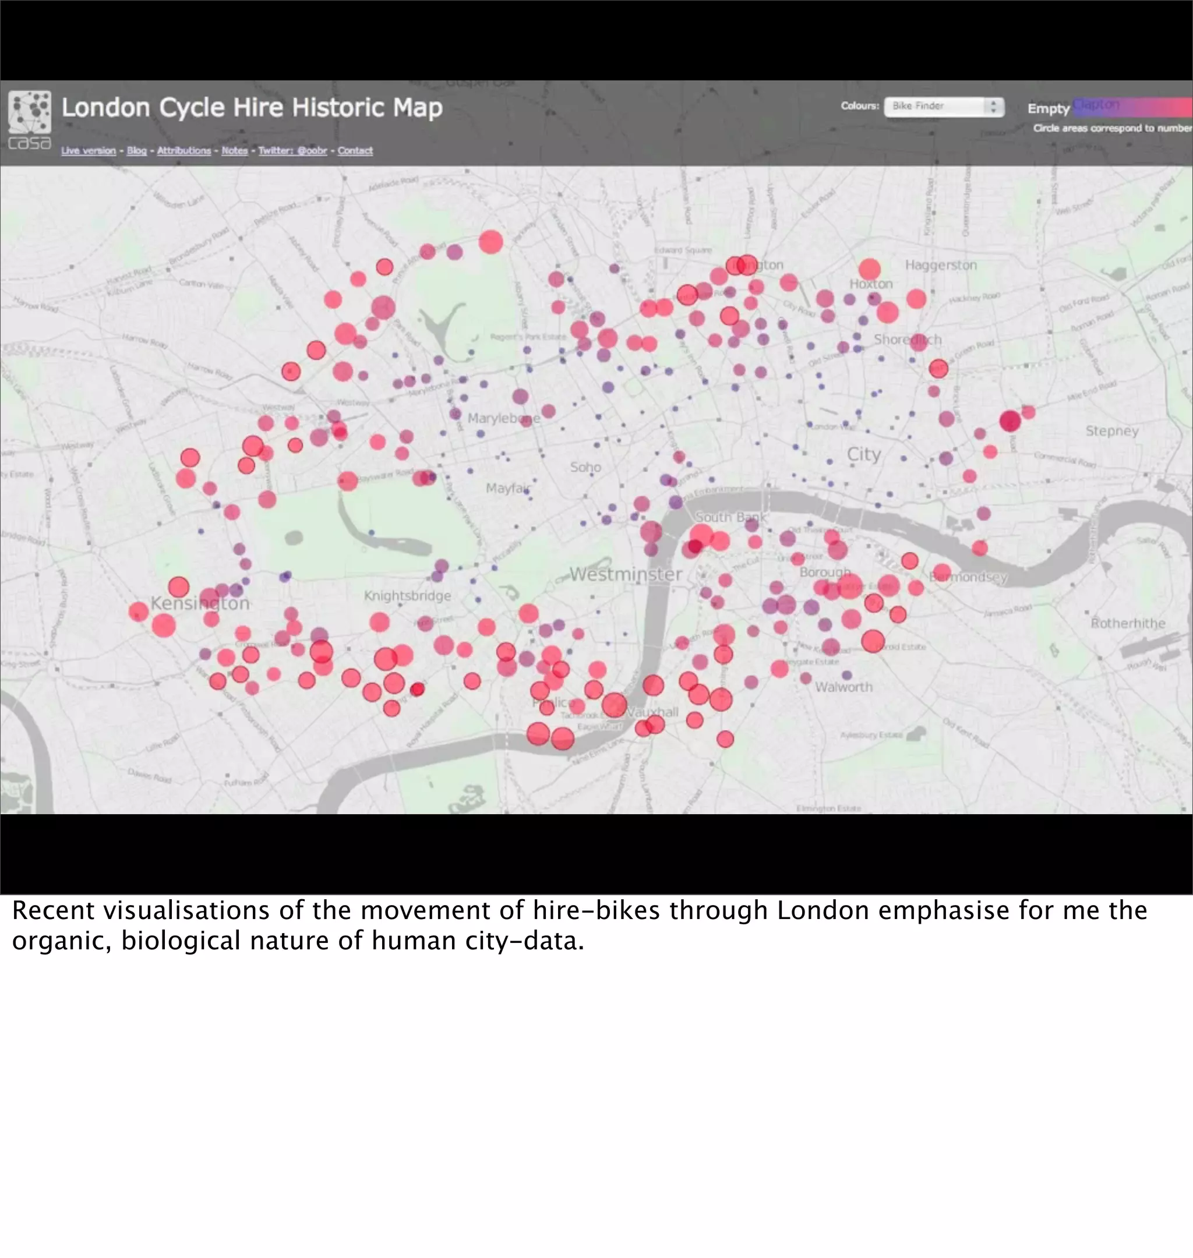Click the Haggerston map label
Image resolution: width=1193 pixels, height=1258 pixels.
[941, 265]
